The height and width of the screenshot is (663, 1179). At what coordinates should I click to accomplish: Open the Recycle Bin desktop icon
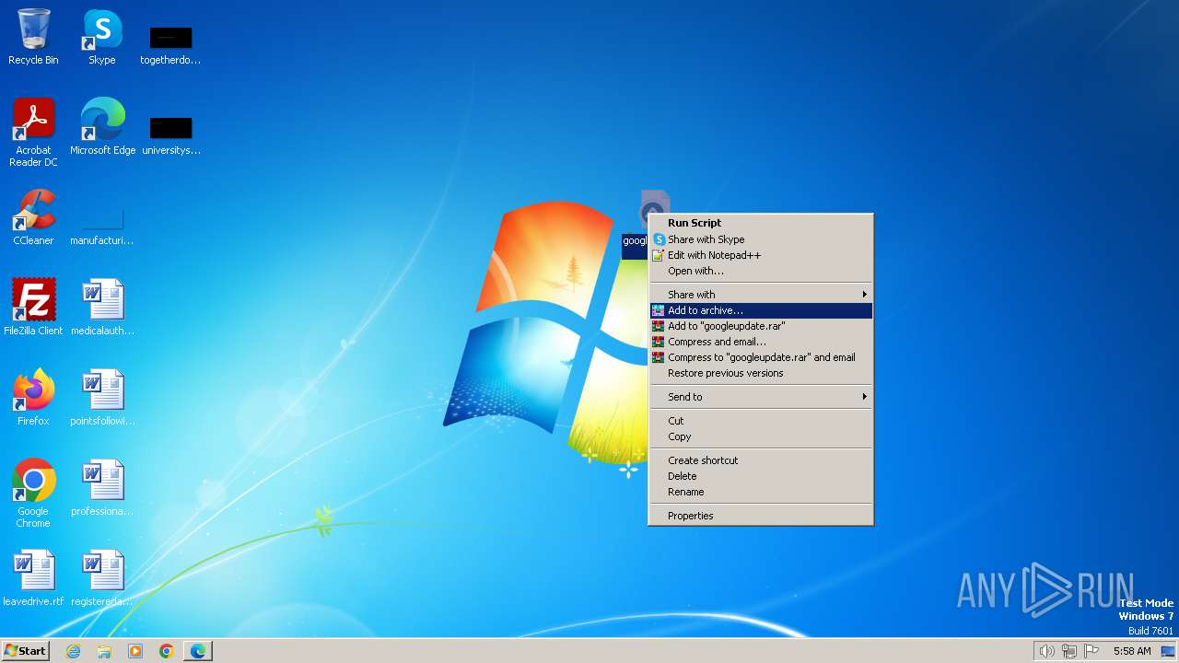pos(33,37)
